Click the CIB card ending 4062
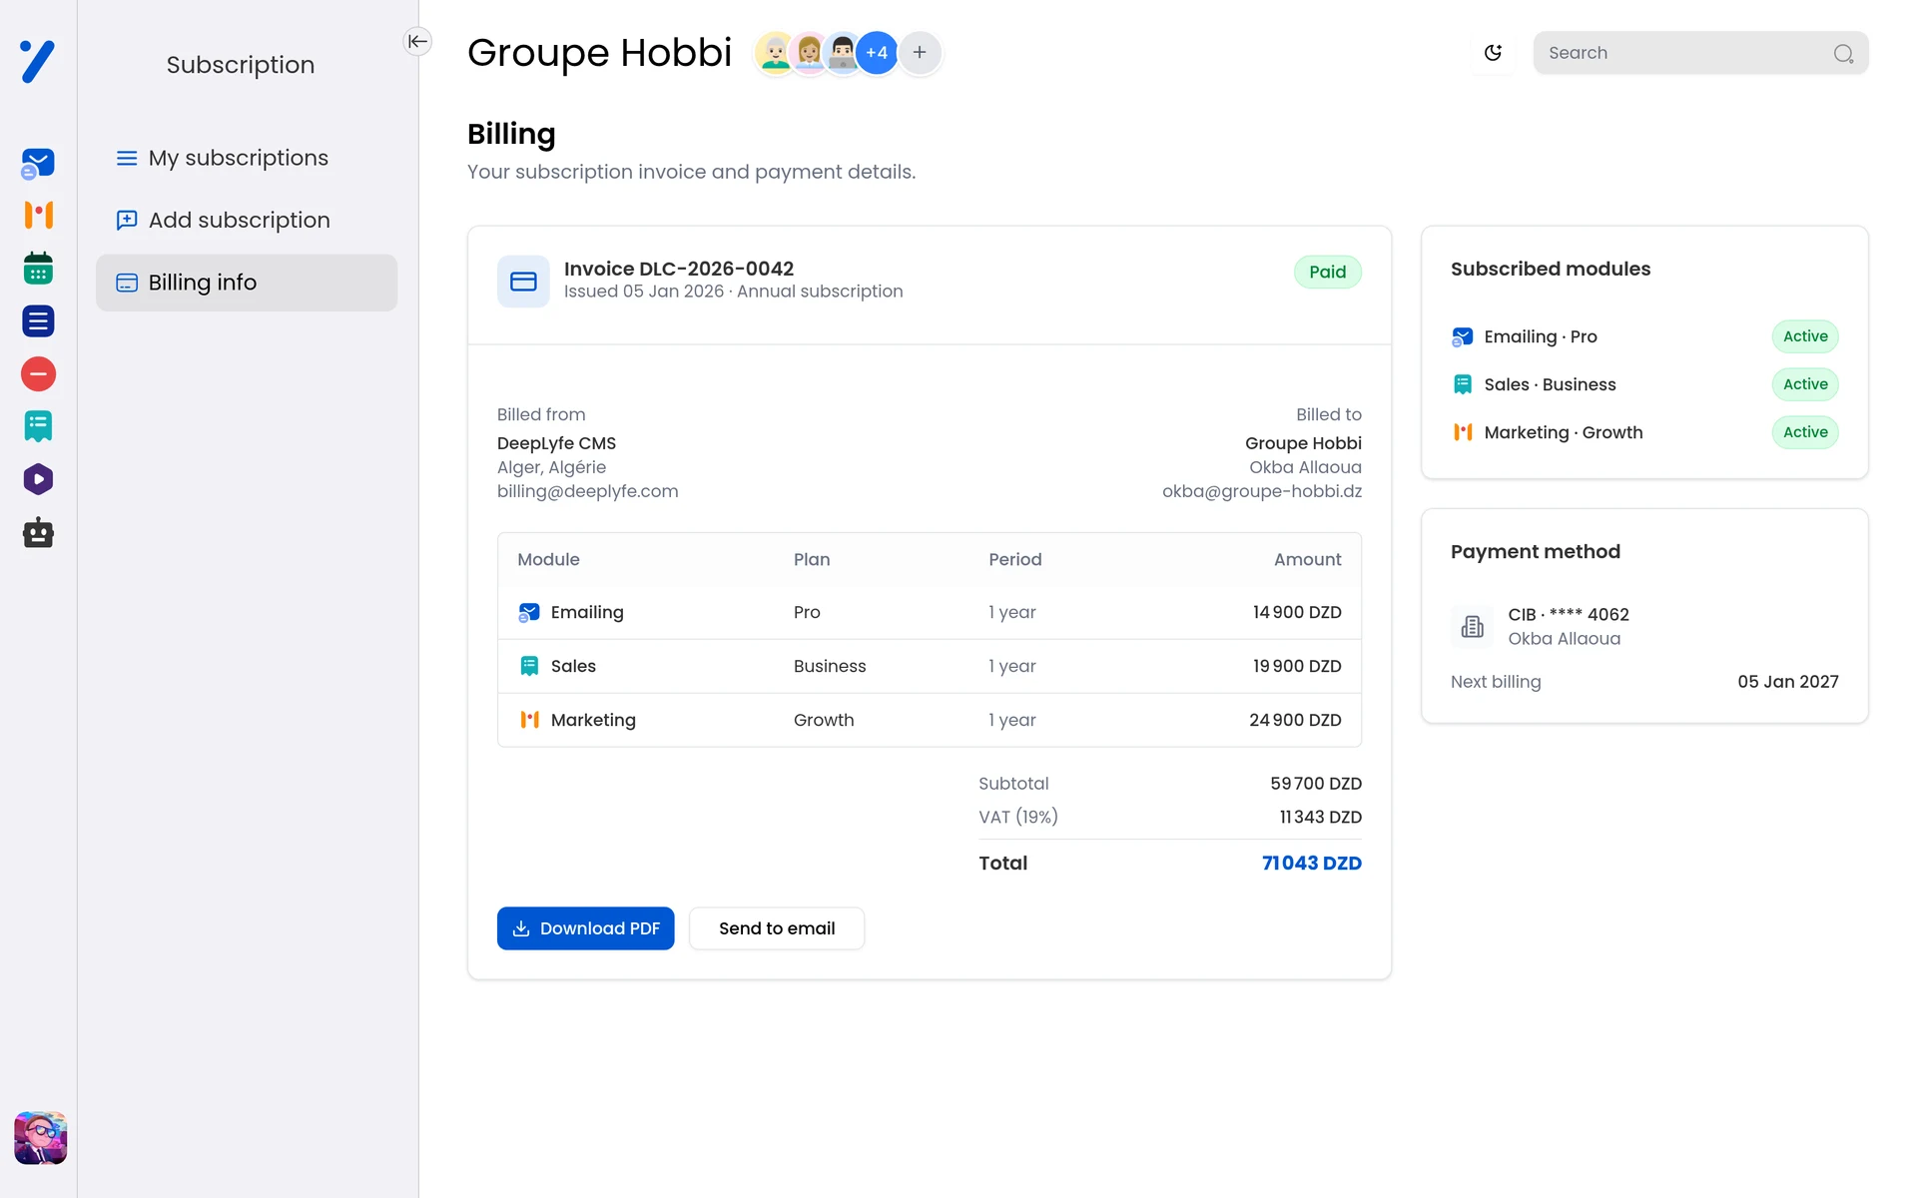Viewport: 1917px width, 1198px height. (x=1569, y=614)
